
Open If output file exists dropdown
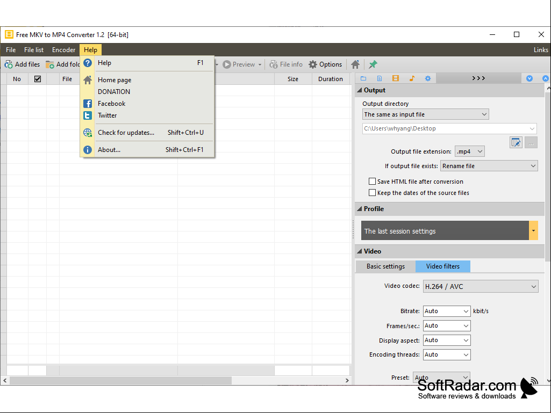(x=489, y=166)
